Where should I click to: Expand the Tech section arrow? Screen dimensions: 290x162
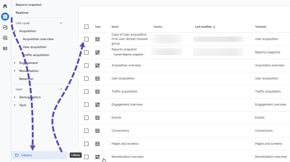point(15,105)
